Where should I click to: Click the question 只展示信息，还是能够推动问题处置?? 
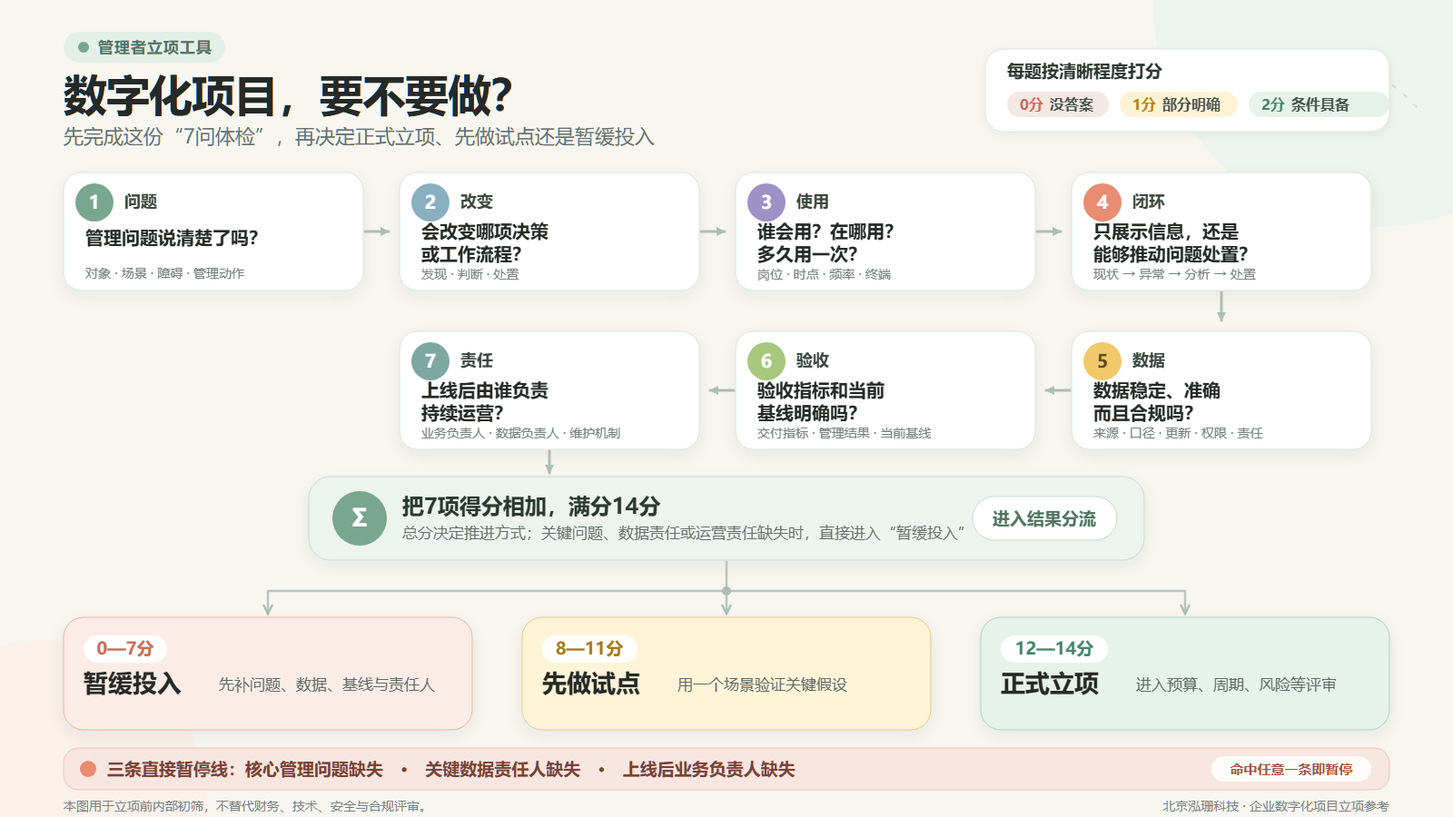click(x=1171, y=242)
